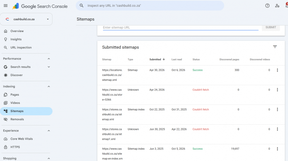The height and width of the screenshot is (161, 288).
Task: Click the Sitemap column header
Action: 107,60
